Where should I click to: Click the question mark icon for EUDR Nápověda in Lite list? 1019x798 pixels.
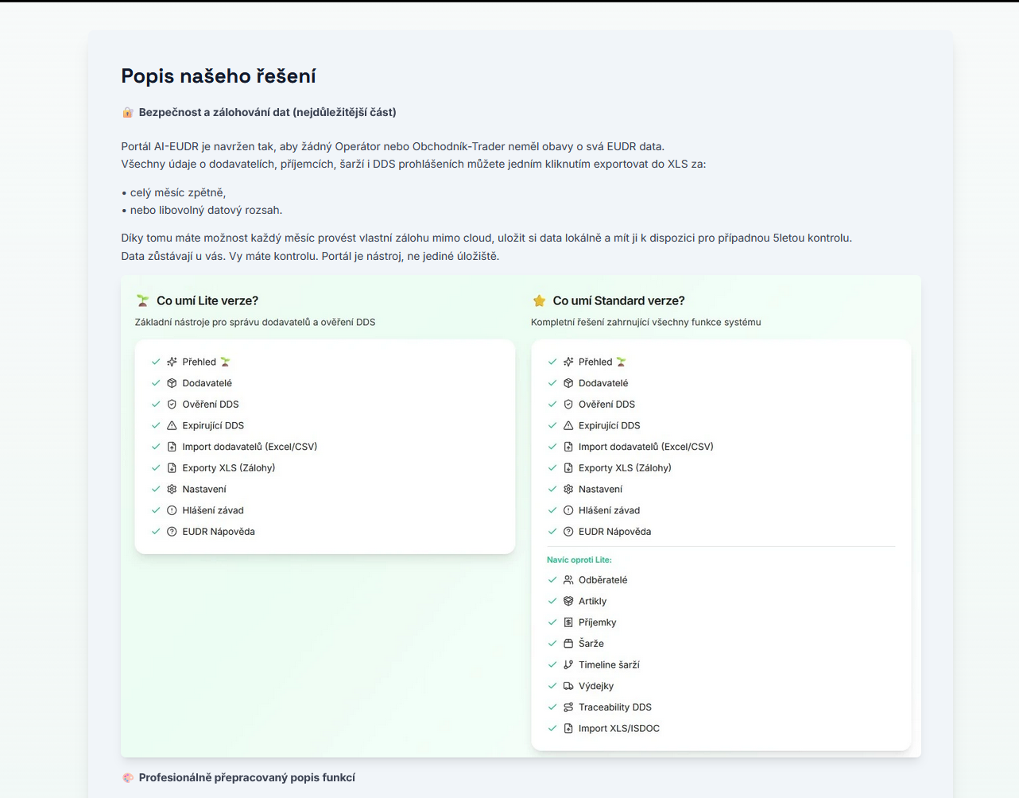click(x=172, y=532)
